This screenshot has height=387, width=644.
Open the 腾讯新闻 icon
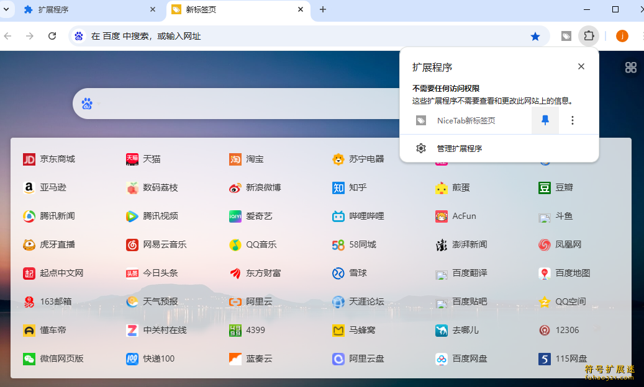click(29, 216)
